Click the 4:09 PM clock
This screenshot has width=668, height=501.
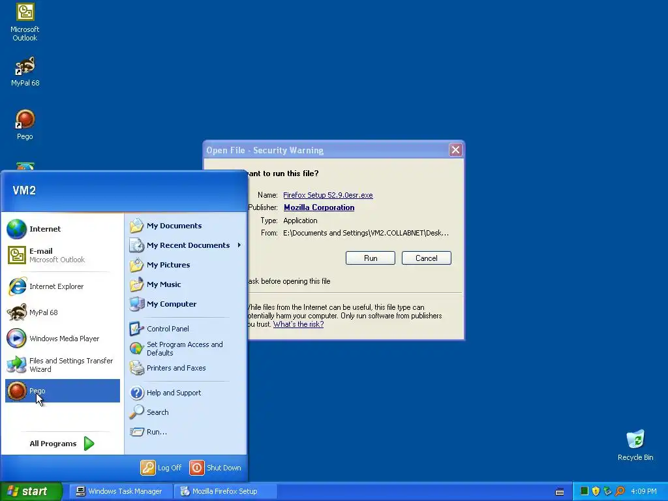point(644,491)
